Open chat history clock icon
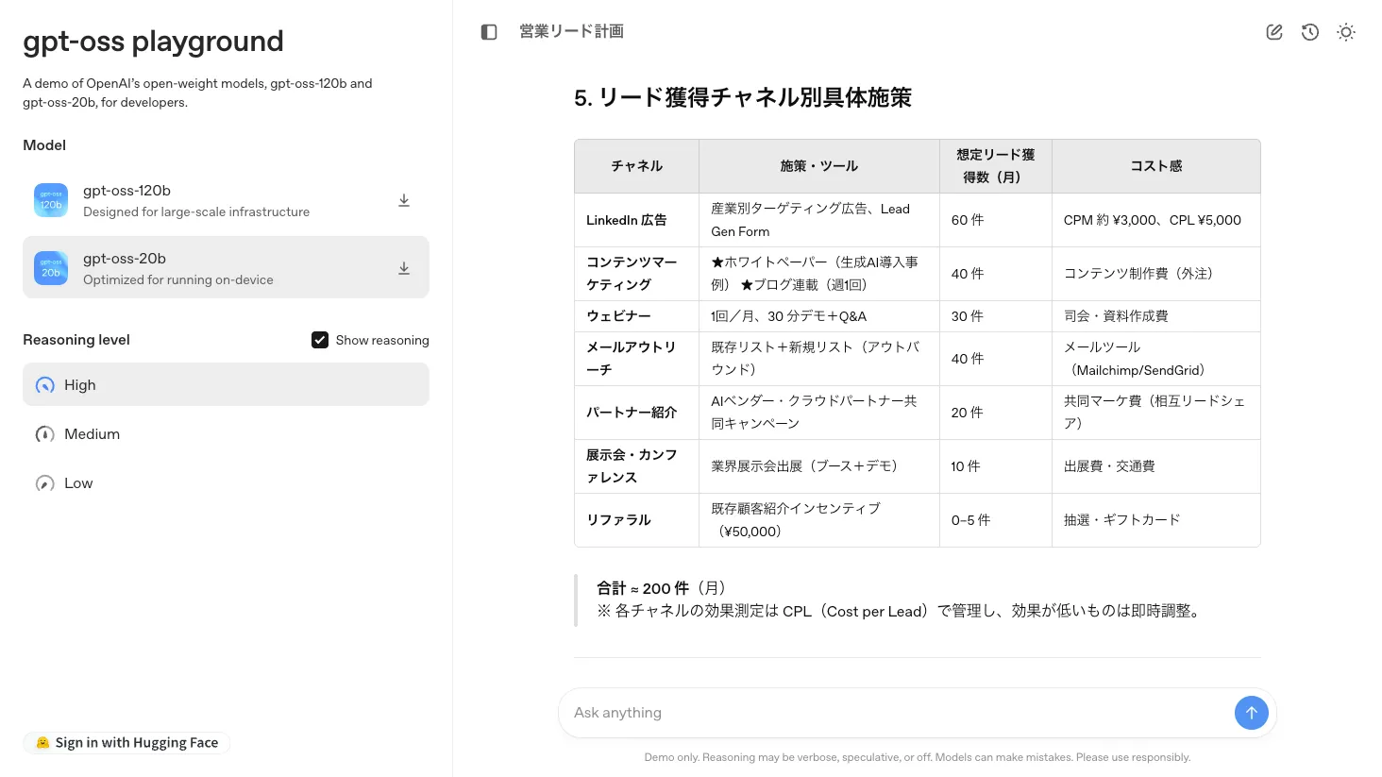The image size is (1382, 777). pyautogui.click(x=1310, y=32)
